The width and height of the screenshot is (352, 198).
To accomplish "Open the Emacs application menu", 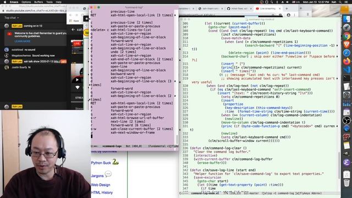I will [x=14, y=2].
